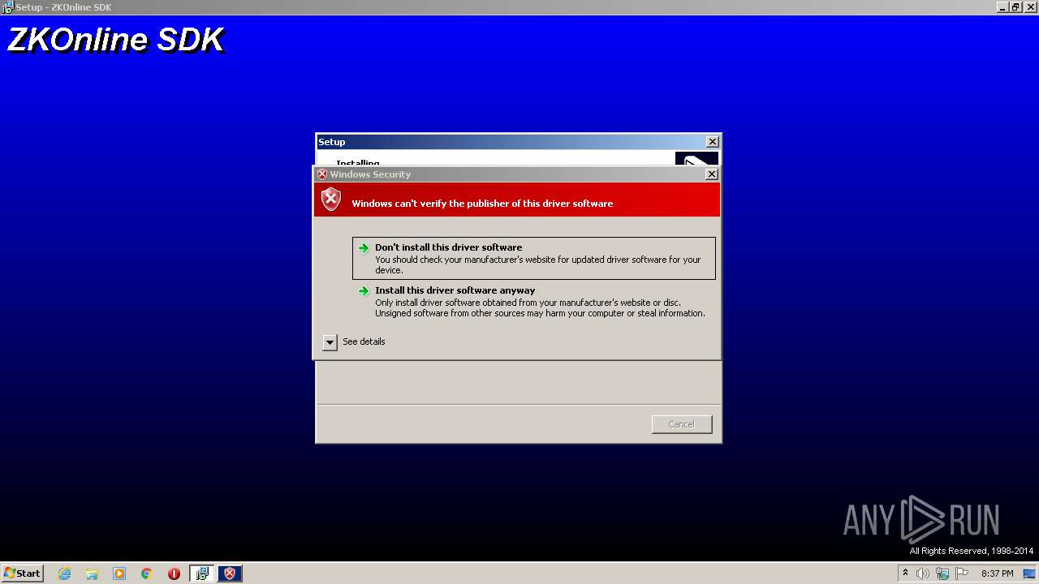Click green arrow beside Install anyway option

pyautogui.click(x=364, y=291)
